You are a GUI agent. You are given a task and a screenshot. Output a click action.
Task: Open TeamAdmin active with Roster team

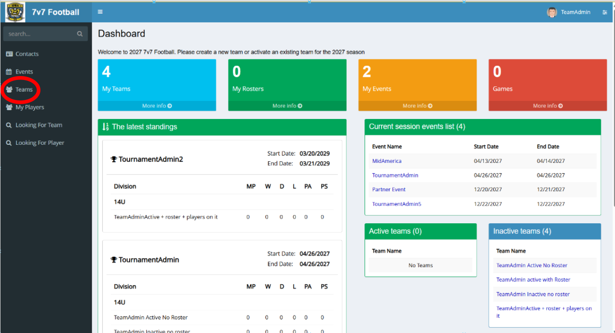pos(533,280)
